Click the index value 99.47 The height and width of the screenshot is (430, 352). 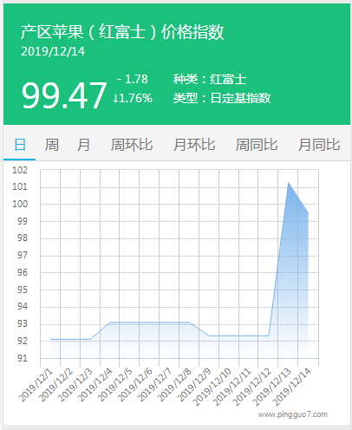[64, 95]
